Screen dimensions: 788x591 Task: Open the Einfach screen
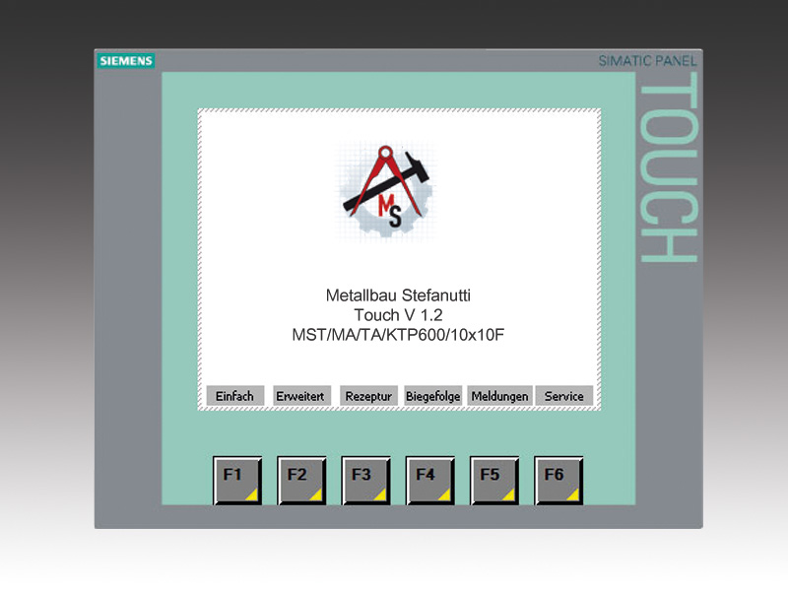(x=234, y=396)
